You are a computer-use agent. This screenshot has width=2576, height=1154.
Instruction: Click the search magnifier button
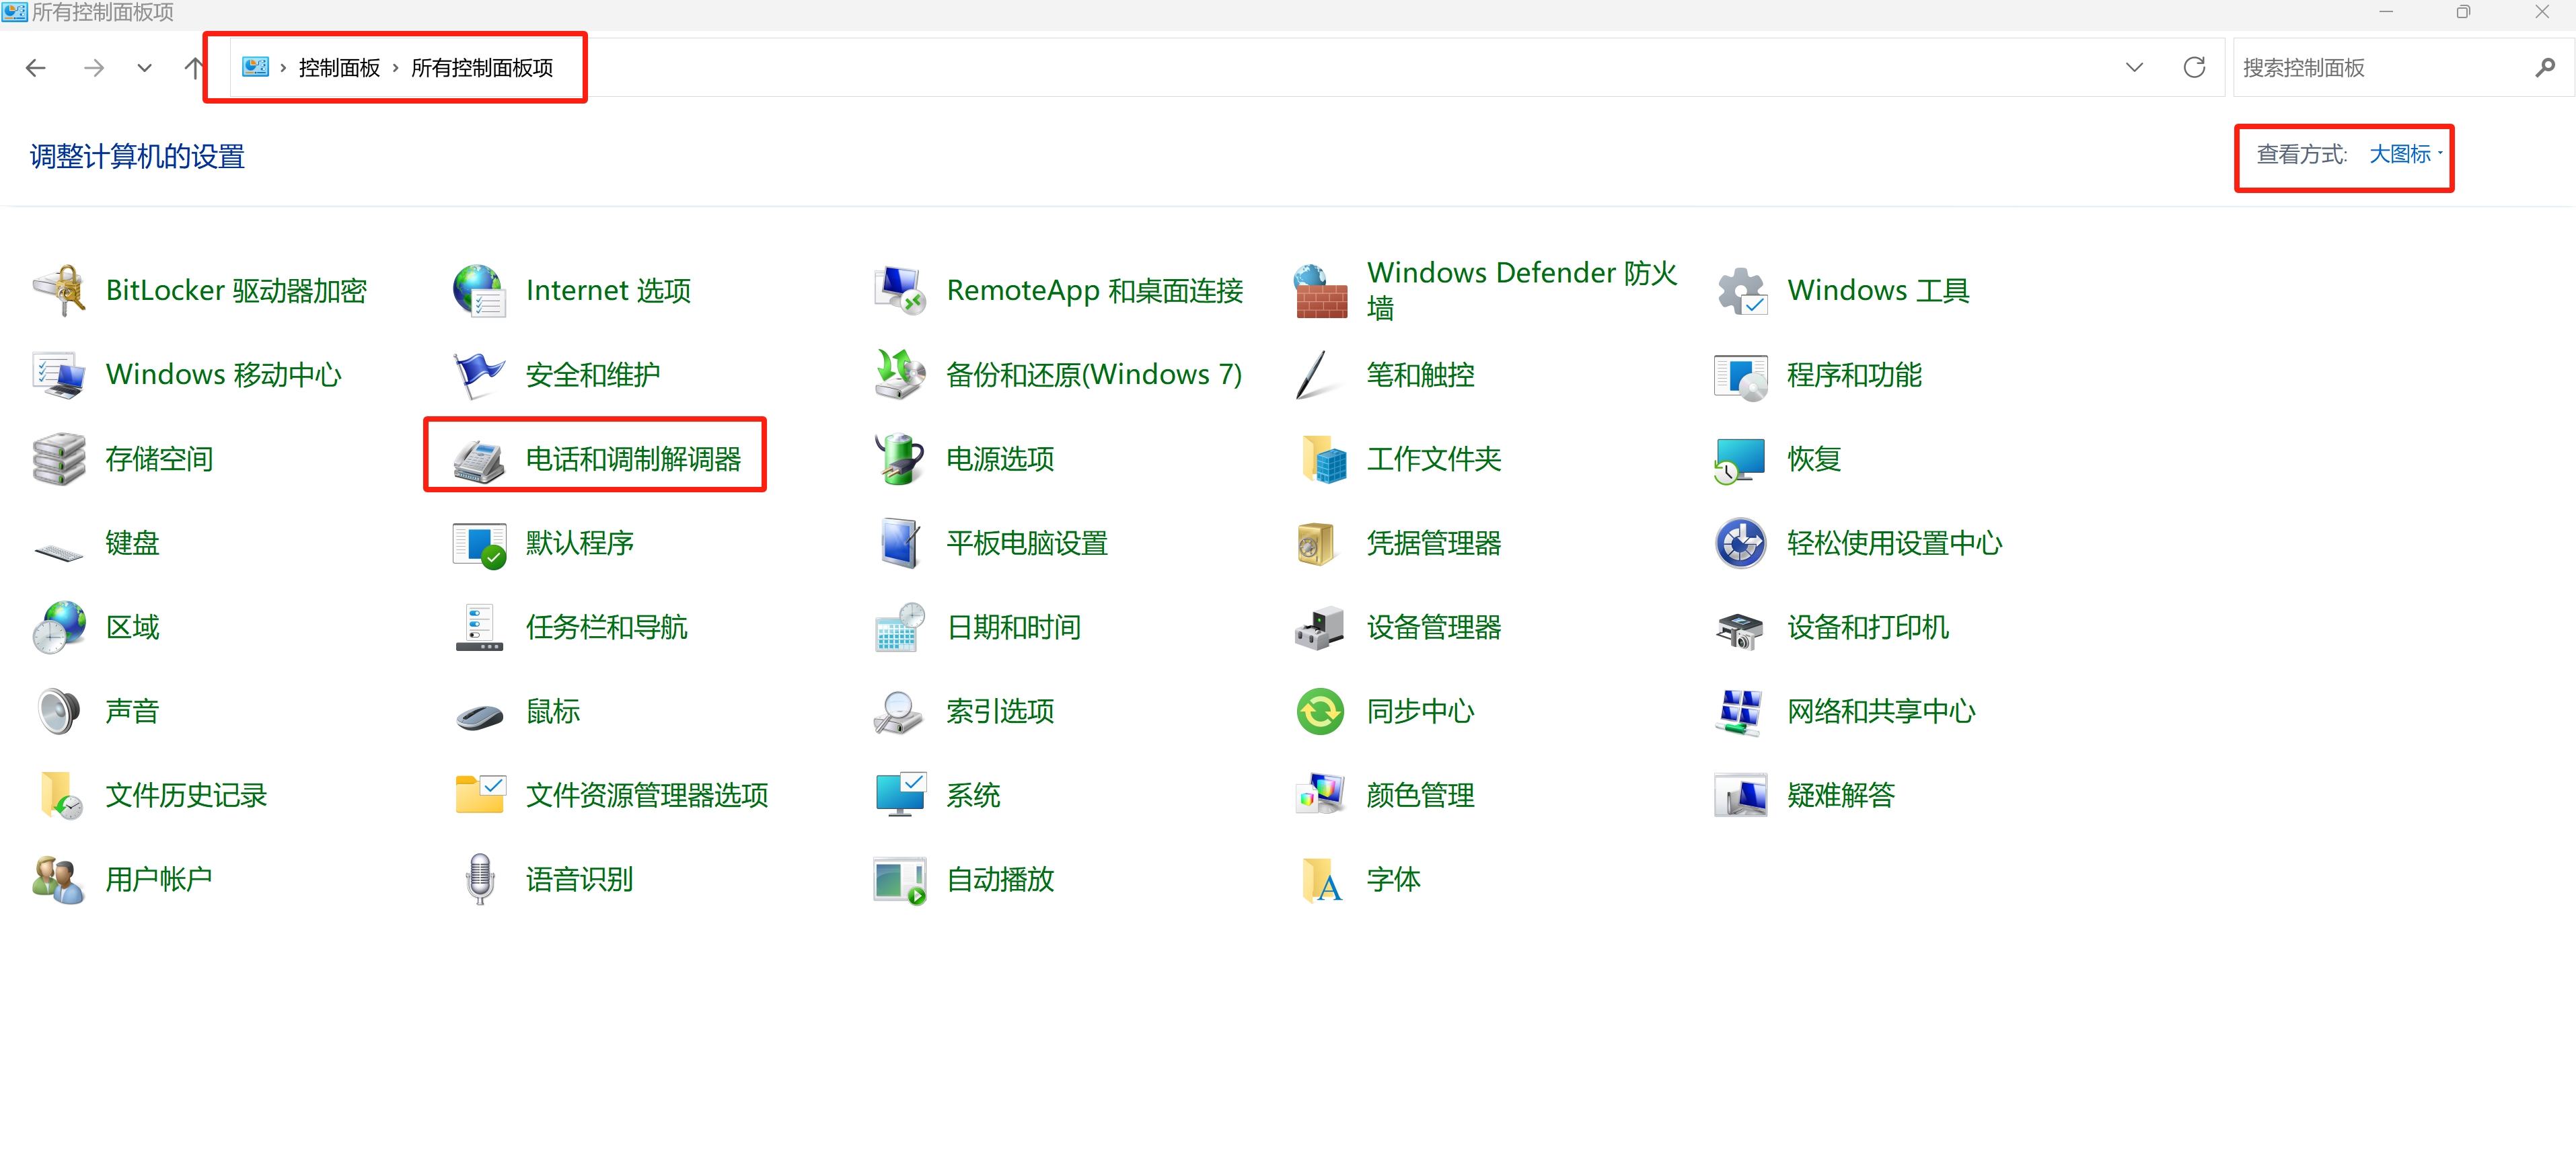coord(2544,67)
